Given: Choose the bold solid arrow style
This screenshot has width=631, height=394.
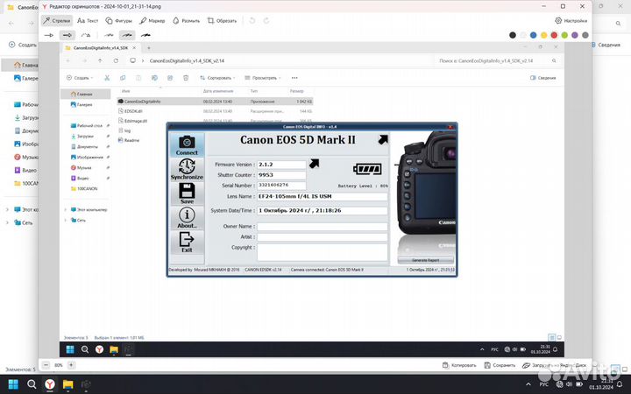Looking at the screenshot, I should 67,35.
